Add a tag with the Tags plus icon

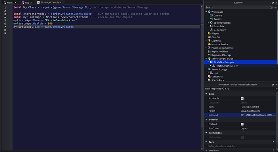pyautogui.click(x=274, y=142)
